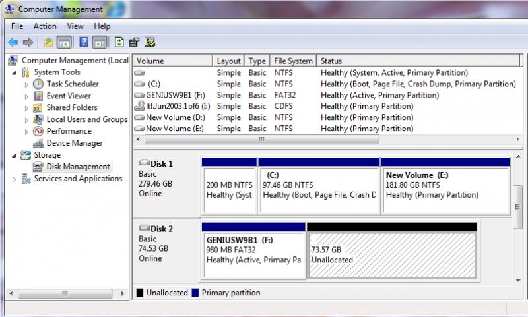Click the Up one level folder icon
The height and width of the screenshot is (317, 528).
48,42
